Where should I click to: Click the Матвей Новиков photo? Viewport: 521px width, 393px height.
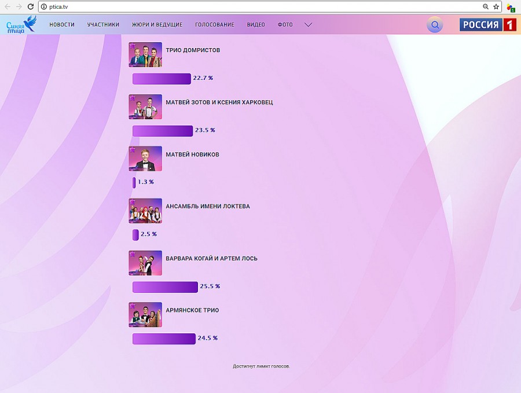tap(145, 159)
